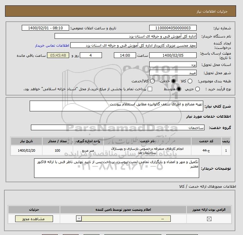243x235 pixels.
Task: Click the کد خدمت column header
Action: 206,141
